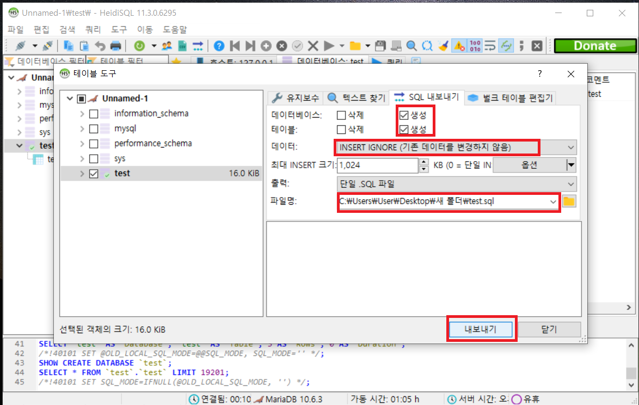The width and height of the screenshot is (639, 405).
Task: Click the green Refresh icon
Action: click(x=139, y=46)
